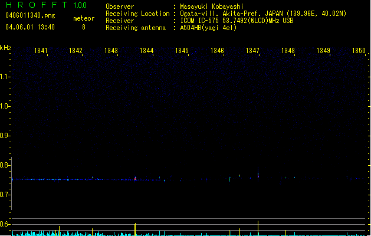Click time axis label 1349
The width and height of the screenshot is (371, 236).
point(323,51)
